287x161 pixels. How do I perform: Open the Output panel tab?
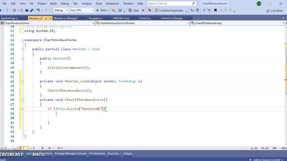[x=127, y=153]
